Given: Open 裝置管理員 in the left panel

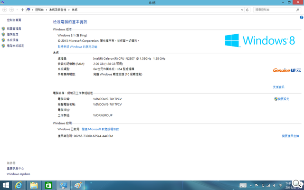Looking at the screenshot, I should click(14, 29).
